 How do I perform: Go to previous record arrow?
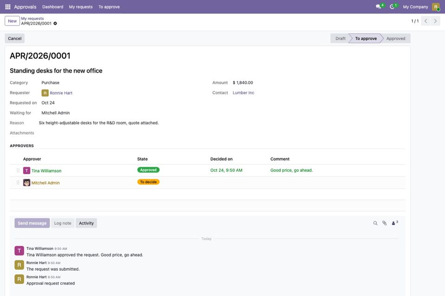click(x=426, y=21)
